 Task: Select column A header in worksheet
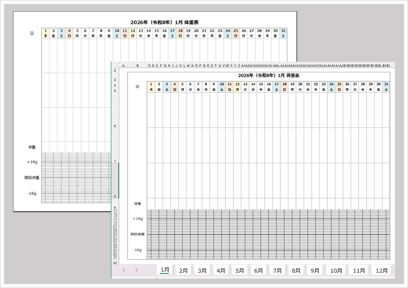123,66
